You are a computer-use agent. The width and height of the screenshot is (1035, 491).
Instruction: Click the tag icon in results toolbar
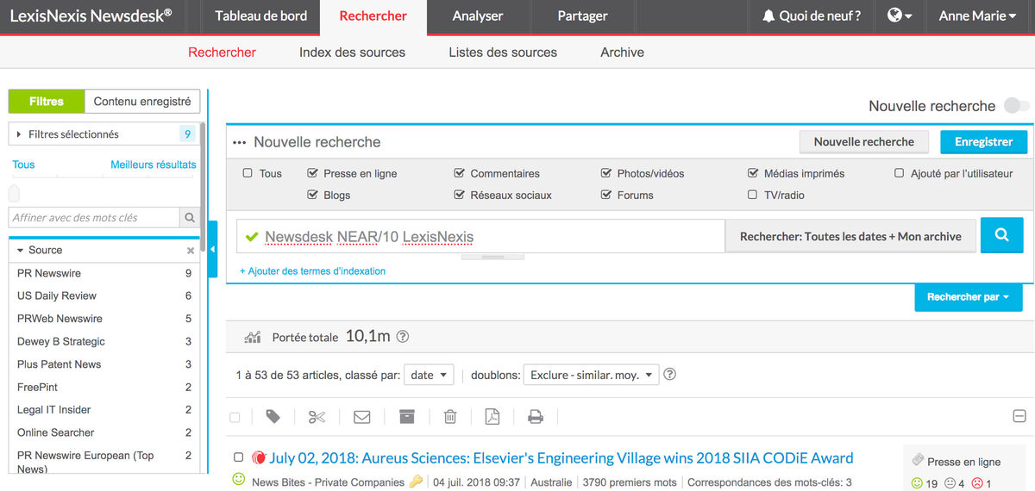pyautogui.click(x=273, y=417)
